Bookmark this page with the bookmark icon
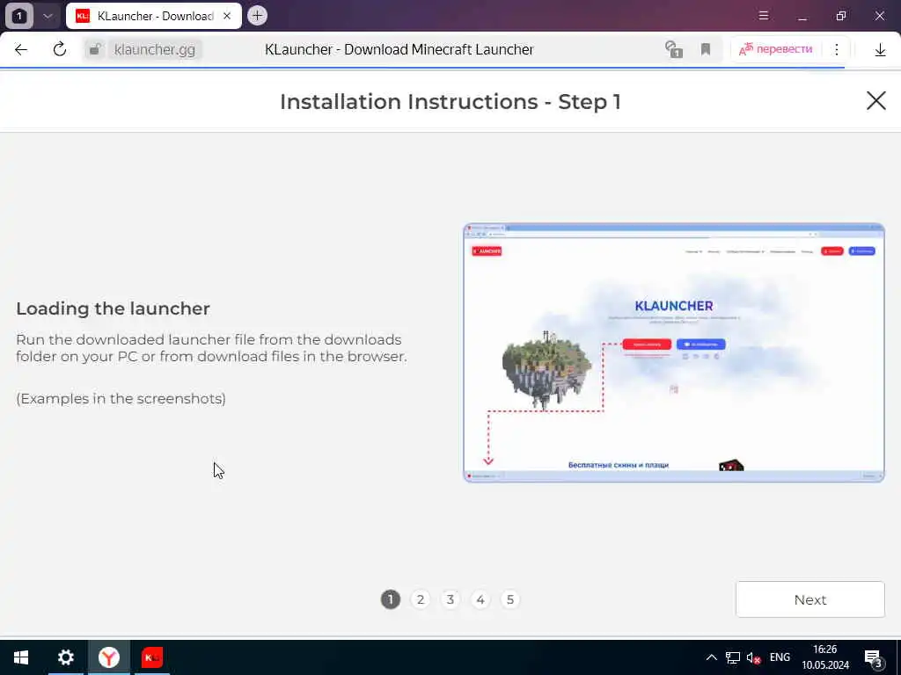This screenshot has height=675, width=901. 706,50
